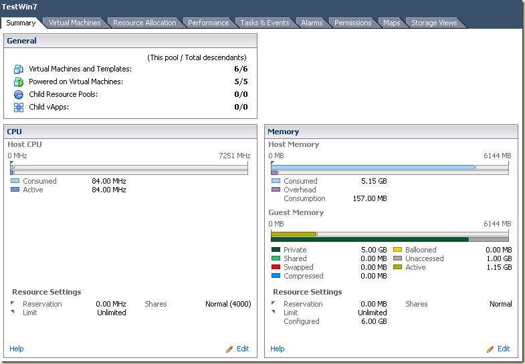Open the Virtual Machines tab
525x364 pixels.
(x=75, y=23)
